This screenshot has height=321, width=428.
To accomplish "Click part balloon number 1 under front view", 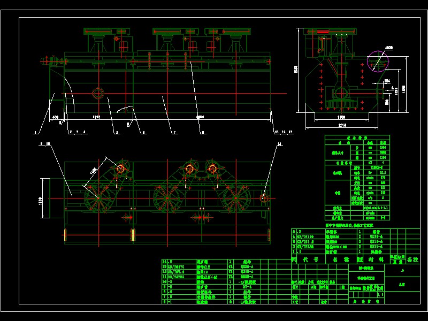I will [x=35, y=132].
